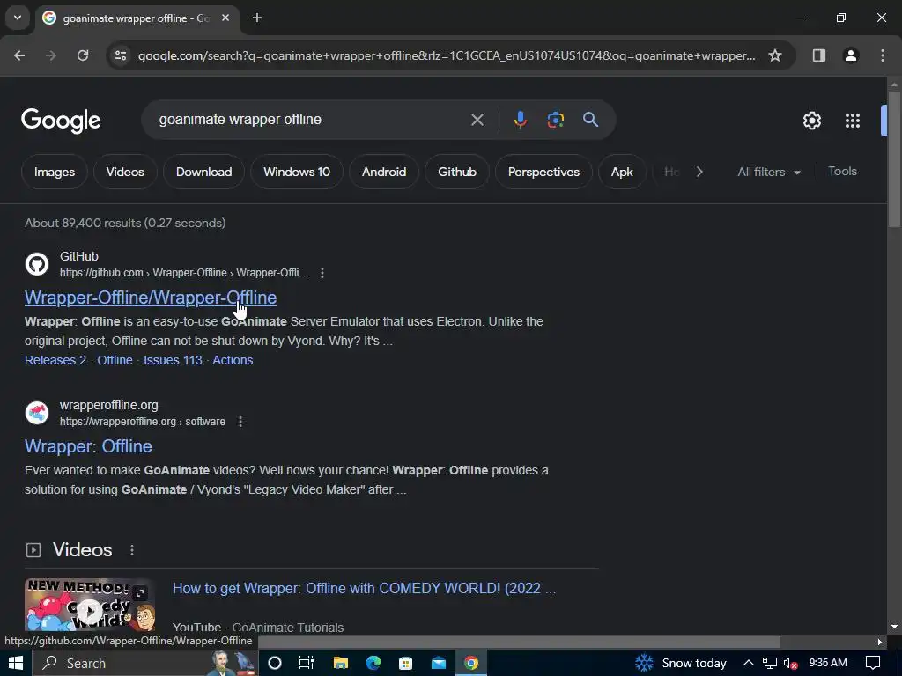Click the GitHub favicon
This screenshot has width=902, height=676.
(37, 264)
